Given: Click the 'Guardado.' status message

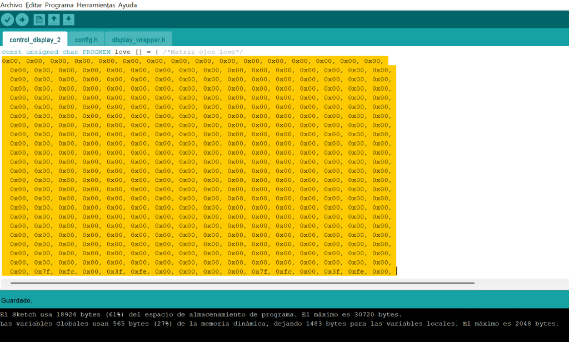Looking at the screenshot, I should 17,301.
